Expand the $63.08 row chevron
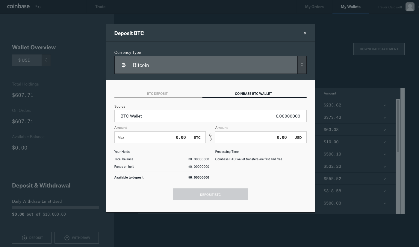The image size is (419, 247). tap(385, 130)
